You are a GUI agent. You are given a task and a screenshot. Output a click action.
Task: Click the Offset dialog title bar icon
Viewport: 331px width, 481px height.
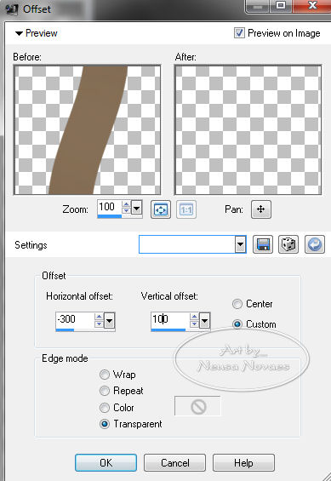coord(12,9)
